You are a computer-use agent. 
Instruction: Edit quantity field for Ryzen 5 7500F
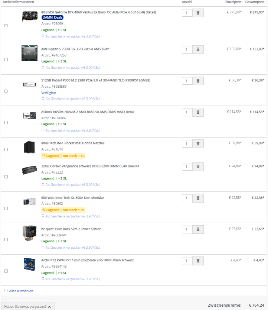pyautogui.click(x=187, y=49)
